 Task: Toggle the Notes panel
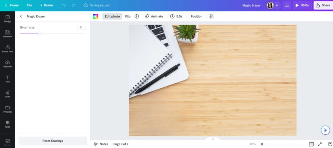101,144
